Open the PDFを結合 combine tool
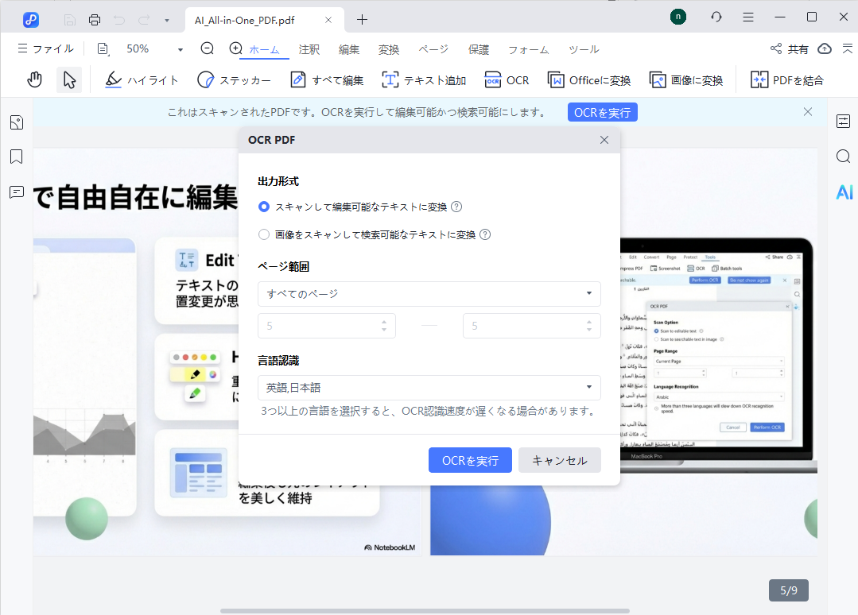The image size is (858, 615). click(787, 79)
